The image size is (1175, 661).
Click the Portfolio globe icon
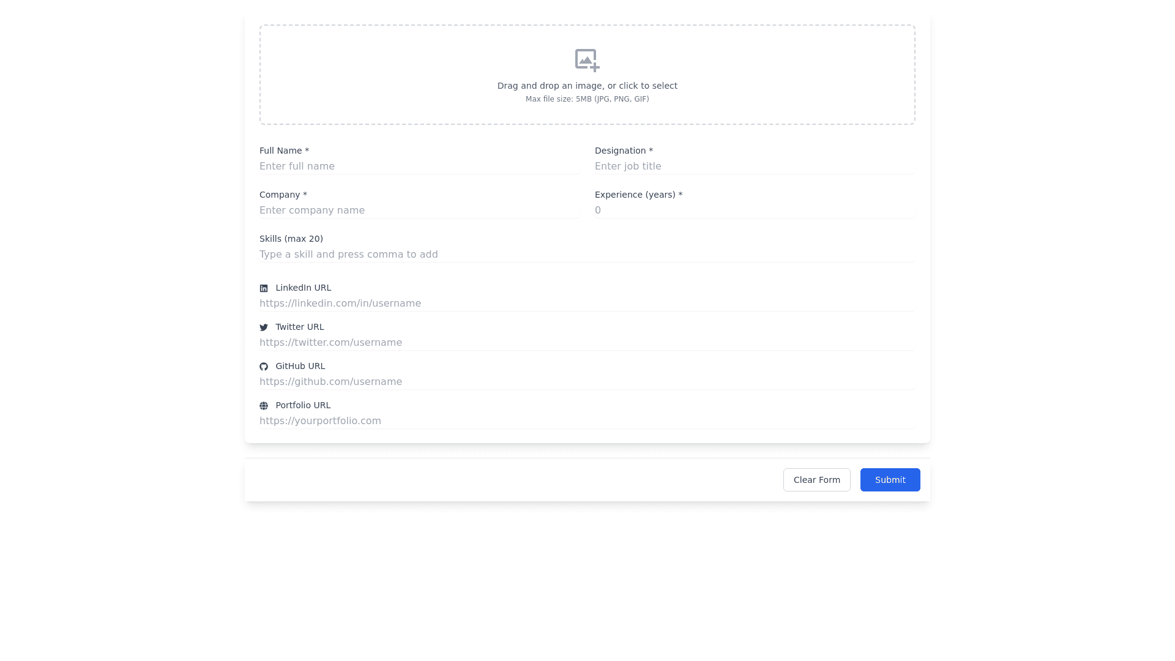264,406
